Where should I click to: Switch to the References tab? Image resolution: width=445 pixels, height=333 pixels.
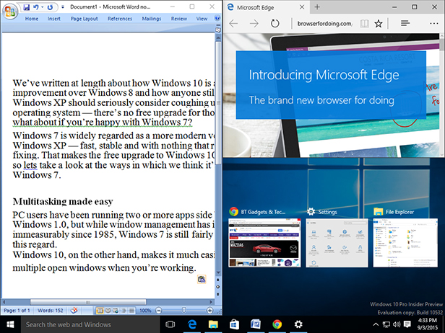120,19
